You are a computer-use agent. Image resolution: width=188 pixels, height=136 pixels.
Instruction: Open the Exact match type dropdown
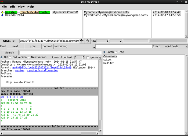point(160,46)
